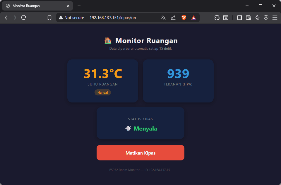Toggle the sidebar panel icon
Viewport: 281px width, 185px height.
click(240, 18)
